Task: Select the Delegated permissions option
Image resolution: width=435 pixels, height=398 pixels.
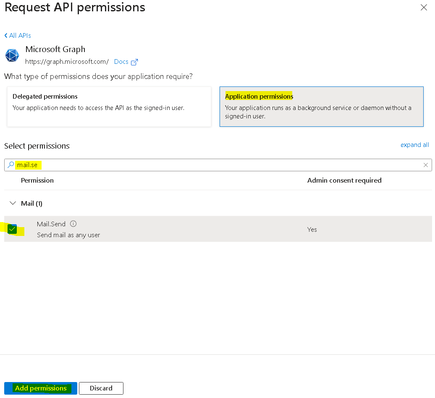Action: click(109, 107)
